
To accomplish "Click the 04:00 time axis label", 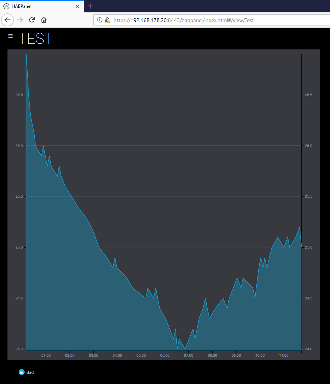I will coord(117,355).
